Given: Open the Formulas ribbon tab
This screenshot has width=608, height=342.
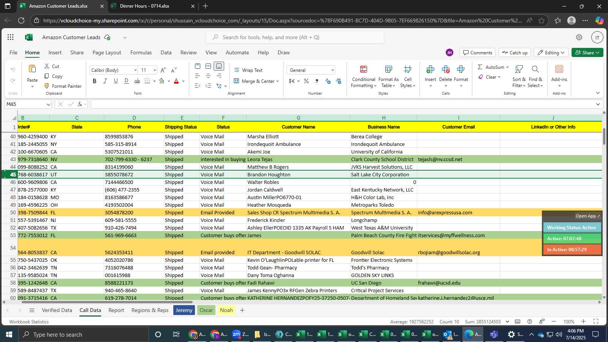Looking at the screenshot, I should tap(141, 52).
